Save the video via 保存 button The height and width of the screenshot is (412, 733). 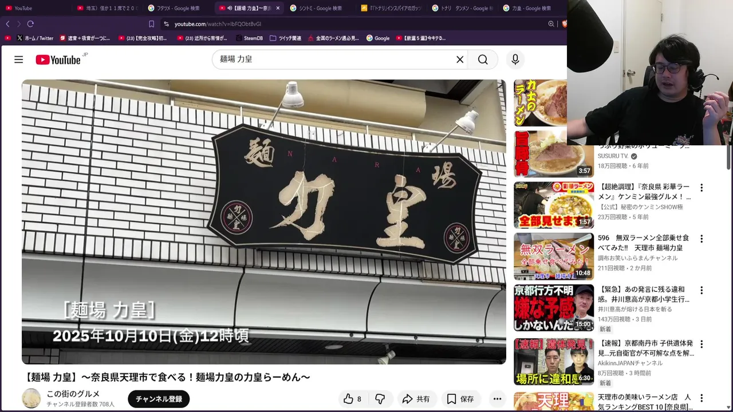pyautogui.click(x=460, y=399)
